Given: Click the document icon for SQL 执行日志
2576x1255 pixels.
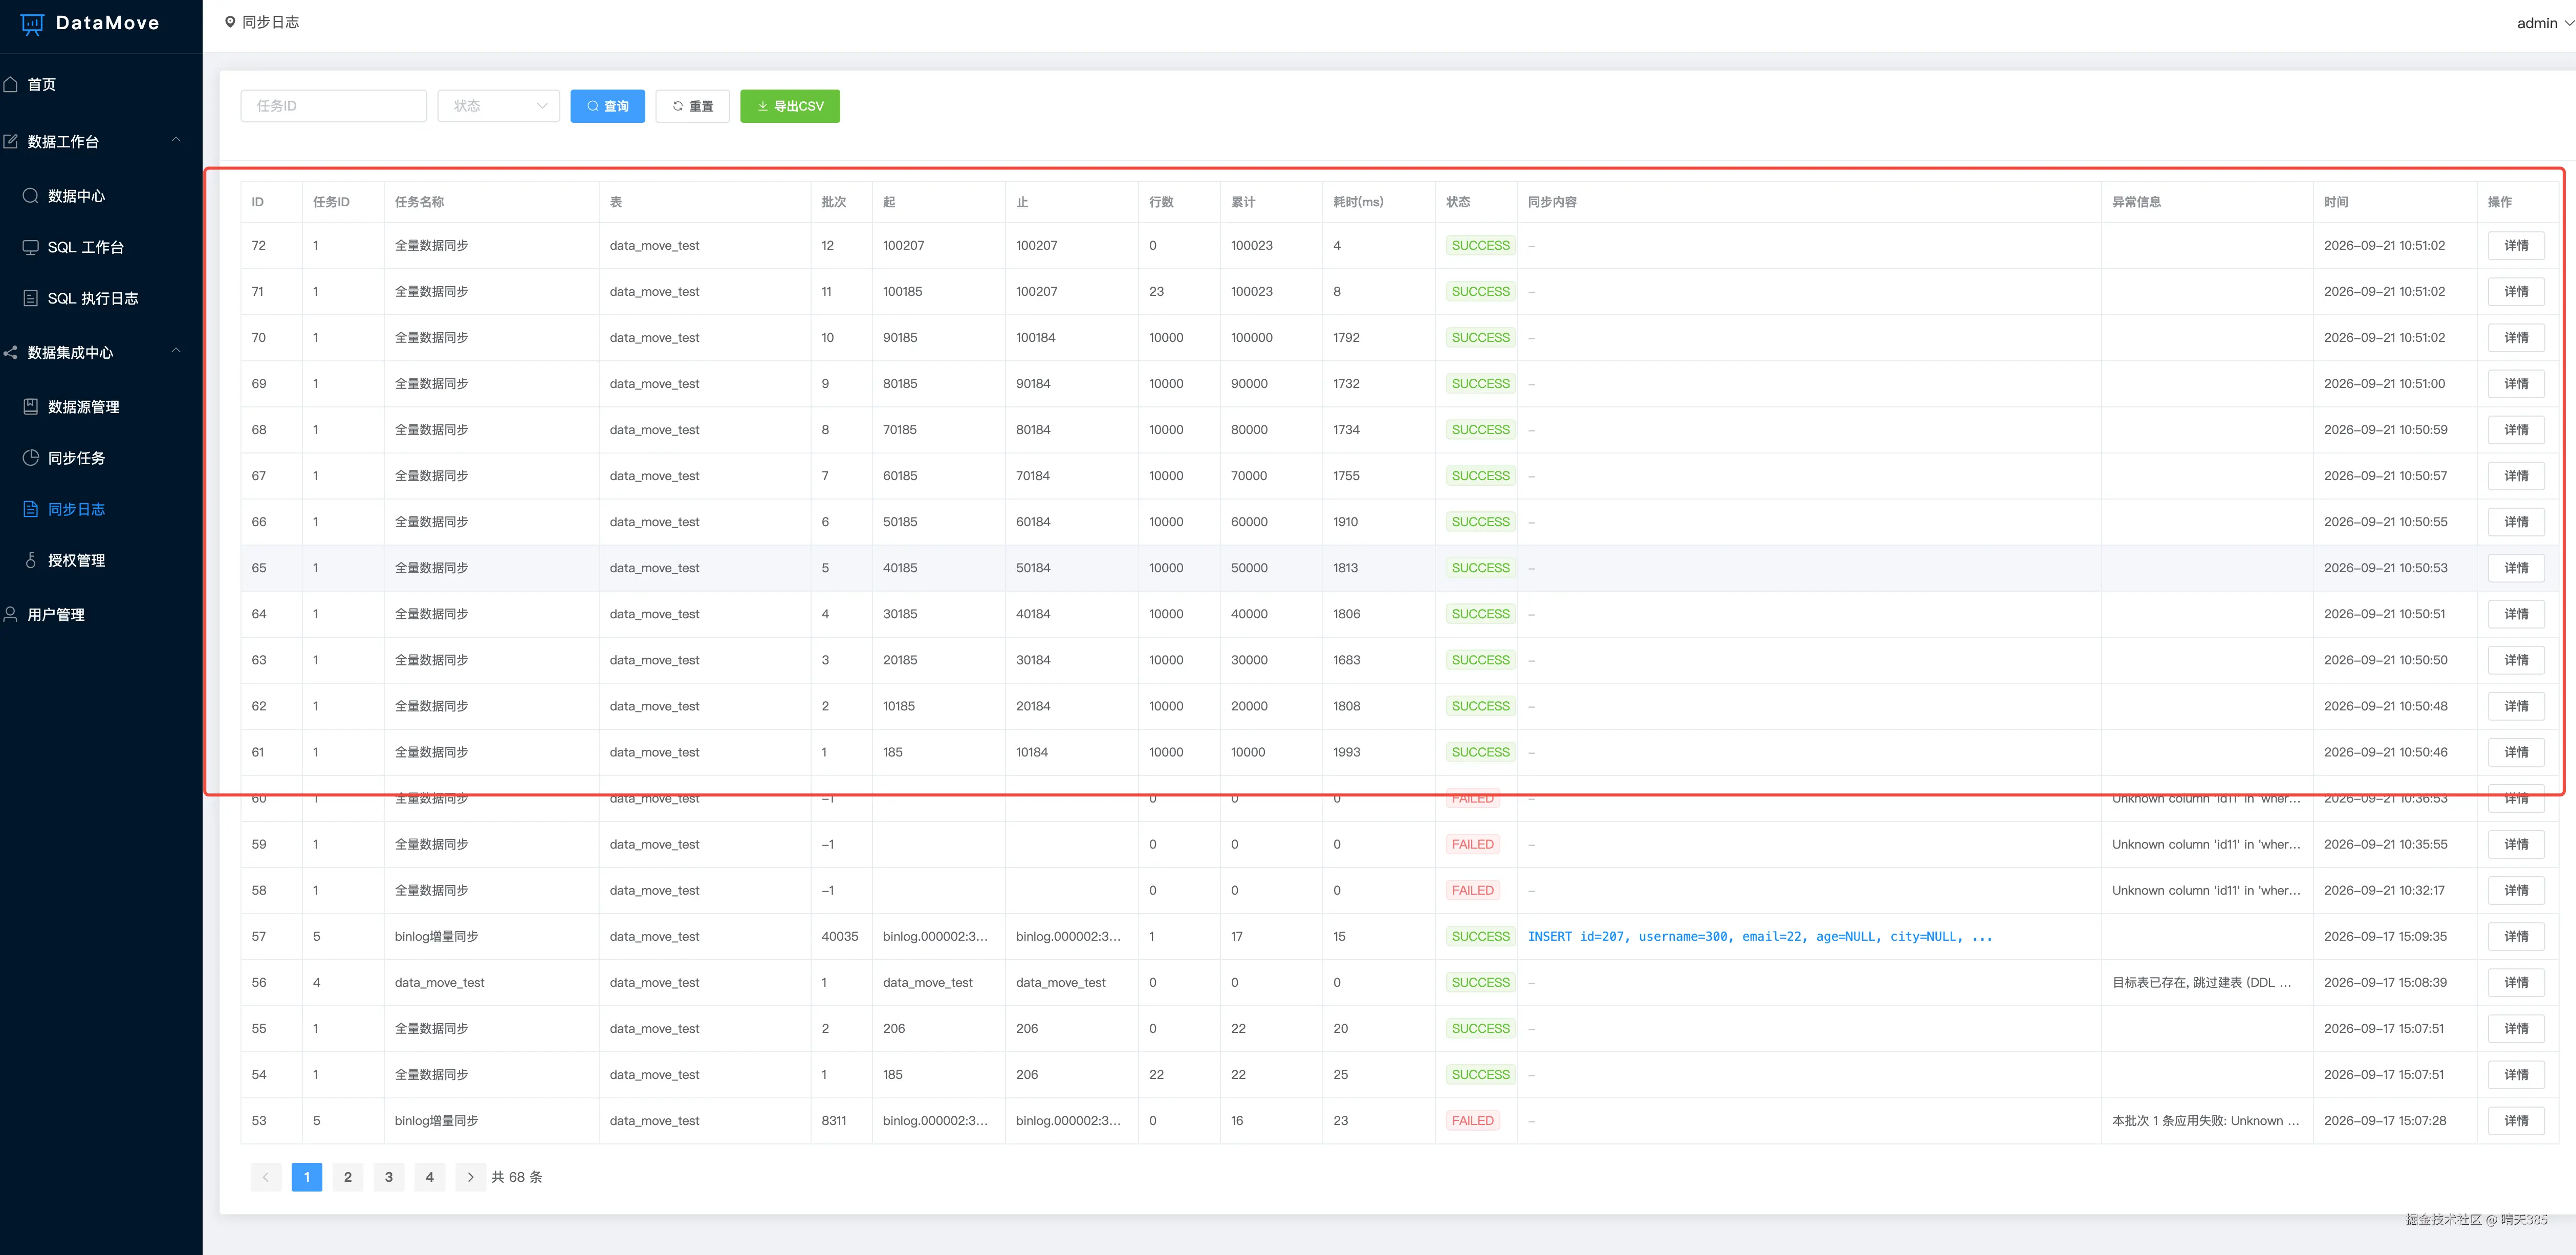Looking at the screenshot, I should coord(31,298).
